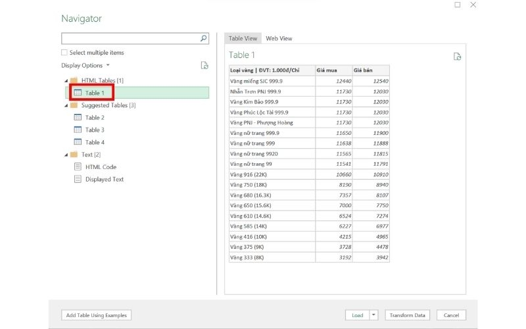This screenshot has height=329, width=526.
Task: Select Table 4 in the tree
Action: click(x=95, y=142)
